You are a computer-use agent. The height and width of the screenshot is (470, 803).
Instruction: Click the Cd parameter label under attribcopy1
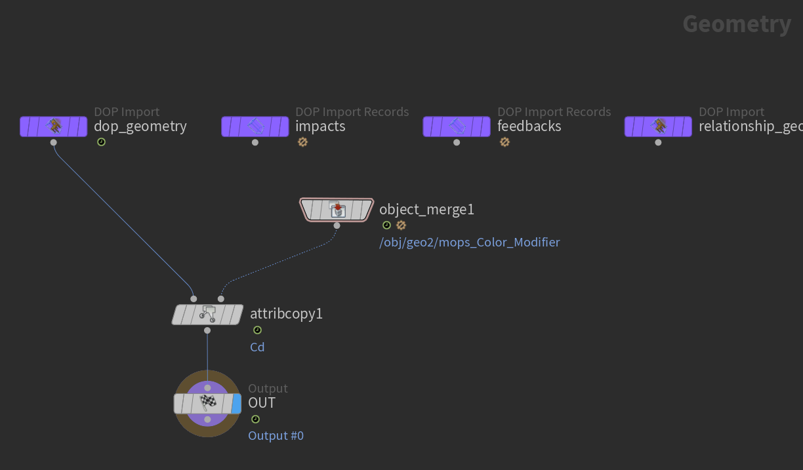click(x=257, y=346)
